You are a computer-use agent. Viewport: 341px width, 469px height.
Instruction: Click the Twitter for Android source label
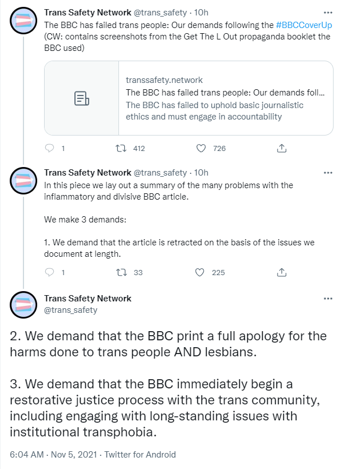pyautogui.click(x=140, y=455)
